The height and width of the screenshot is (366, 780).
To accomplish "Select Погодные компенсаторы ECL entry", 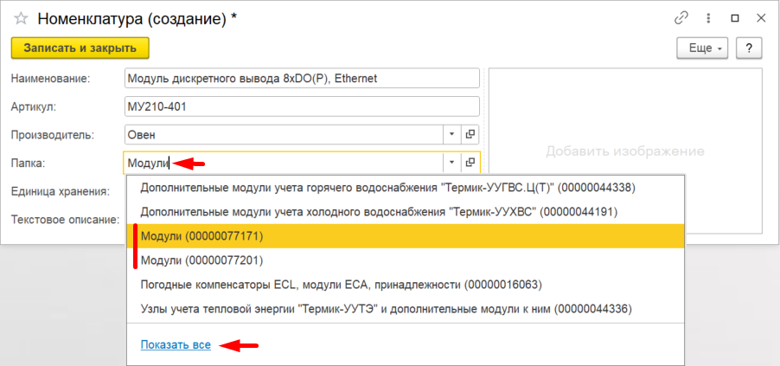I will coord(406,285).
